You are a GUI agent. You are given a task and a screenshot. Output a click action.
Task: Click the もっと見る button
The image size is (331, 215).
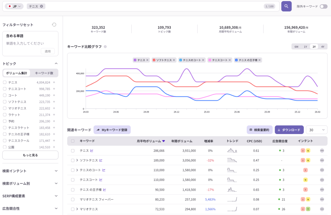click(30, 155)
